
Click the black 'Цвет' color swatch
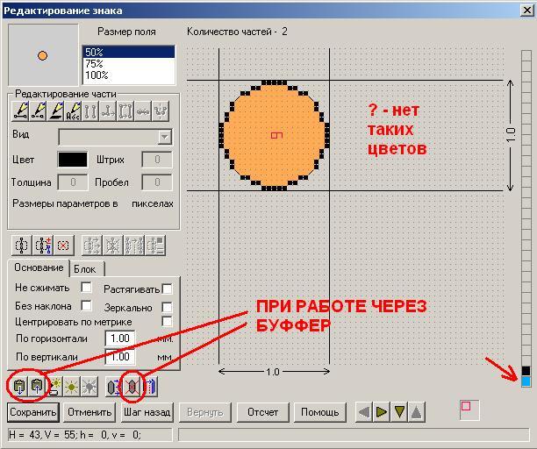[72, 160]
